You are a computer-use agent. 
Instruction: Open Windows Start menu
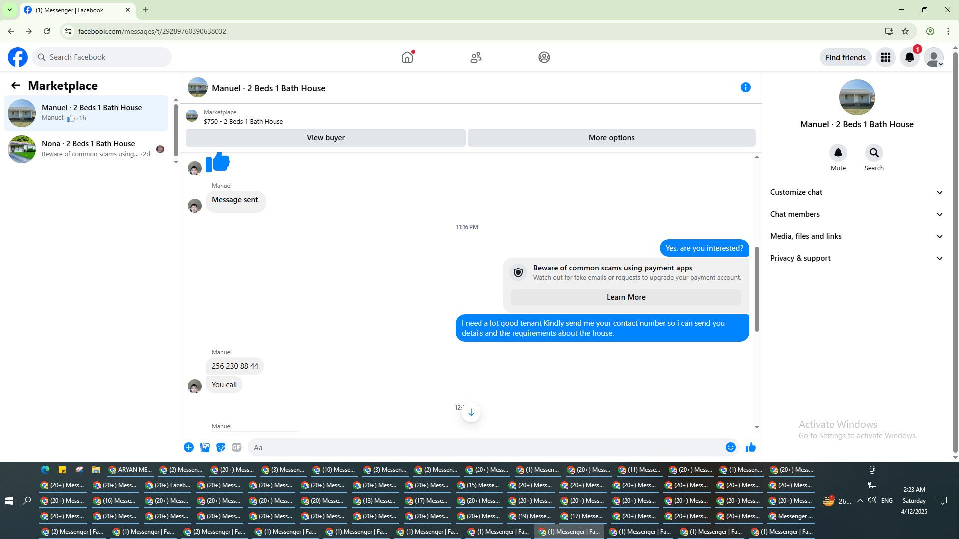click(9, 501)
